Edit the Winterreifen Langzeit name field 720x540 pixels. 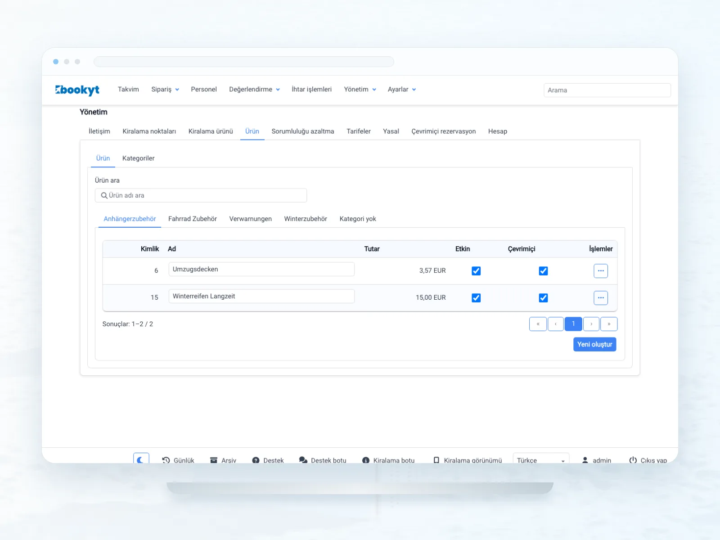pos(261,296)
